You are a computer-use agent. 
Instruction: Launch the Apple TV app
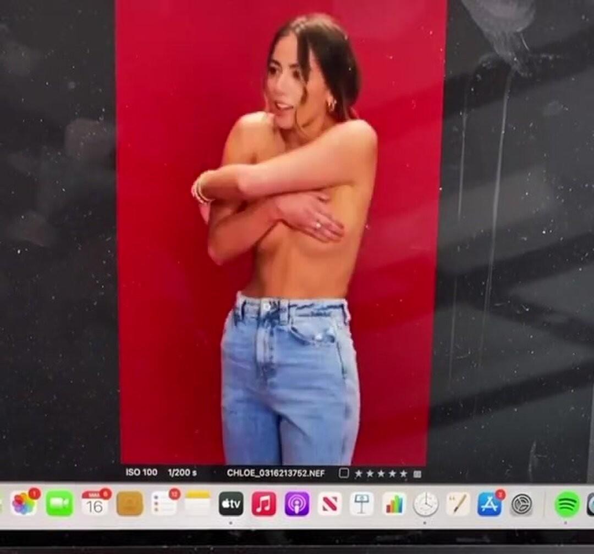[x=231, y=503]
